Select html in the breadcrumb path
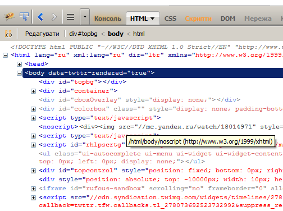Viewport: 283px width, 211px height. click(x=139, y=34)
